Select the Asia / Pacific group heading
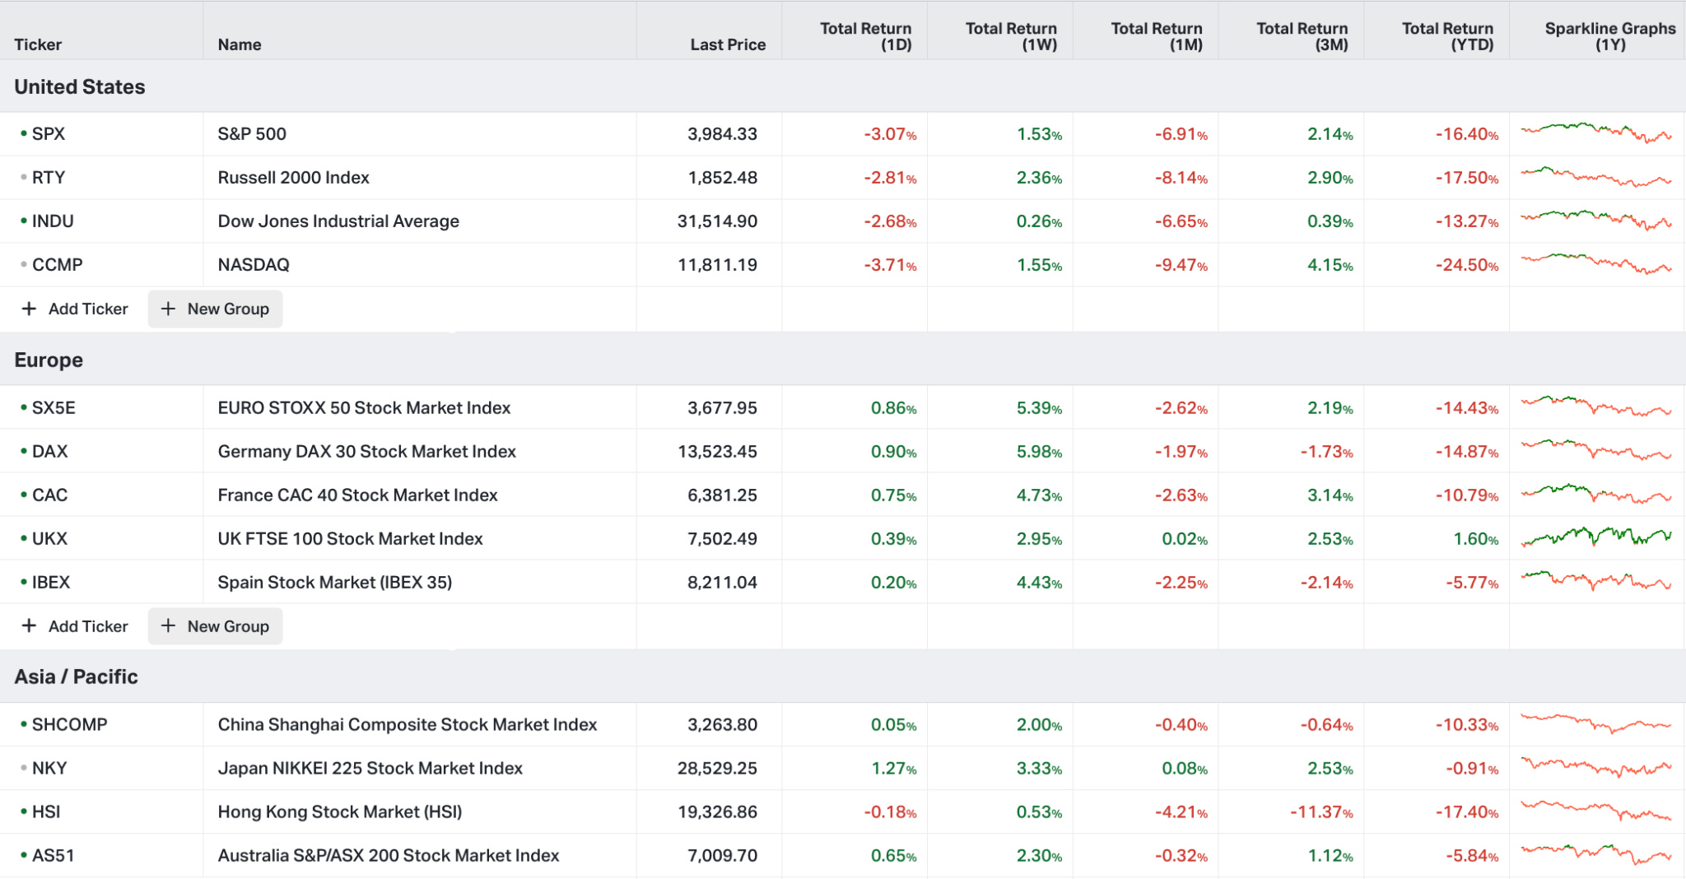 (76, 677)
